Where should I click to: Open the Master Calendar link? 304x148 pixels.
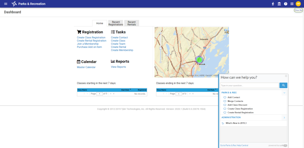click(x=86, y=67)
